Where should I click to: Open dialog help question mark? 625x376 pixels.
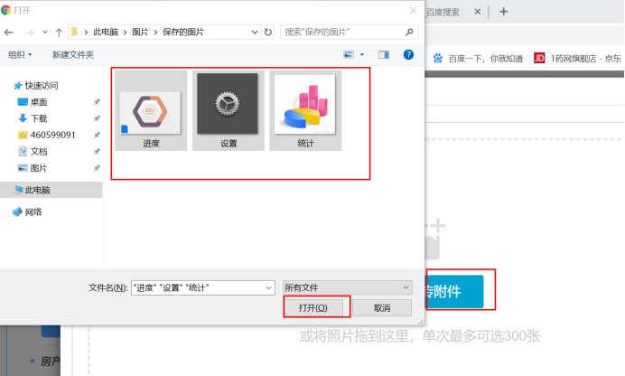tap(408, 54)
